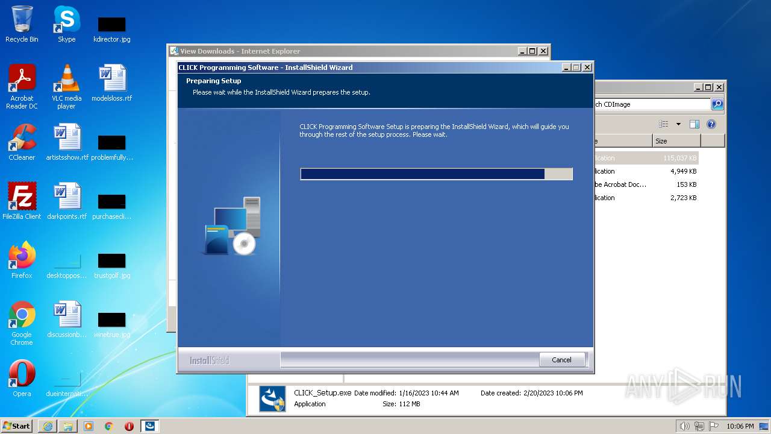The height and width of the screenshot is (434, 771).
Task: Click the Explorer search magnifier button
Action: [x=717, y=104]
